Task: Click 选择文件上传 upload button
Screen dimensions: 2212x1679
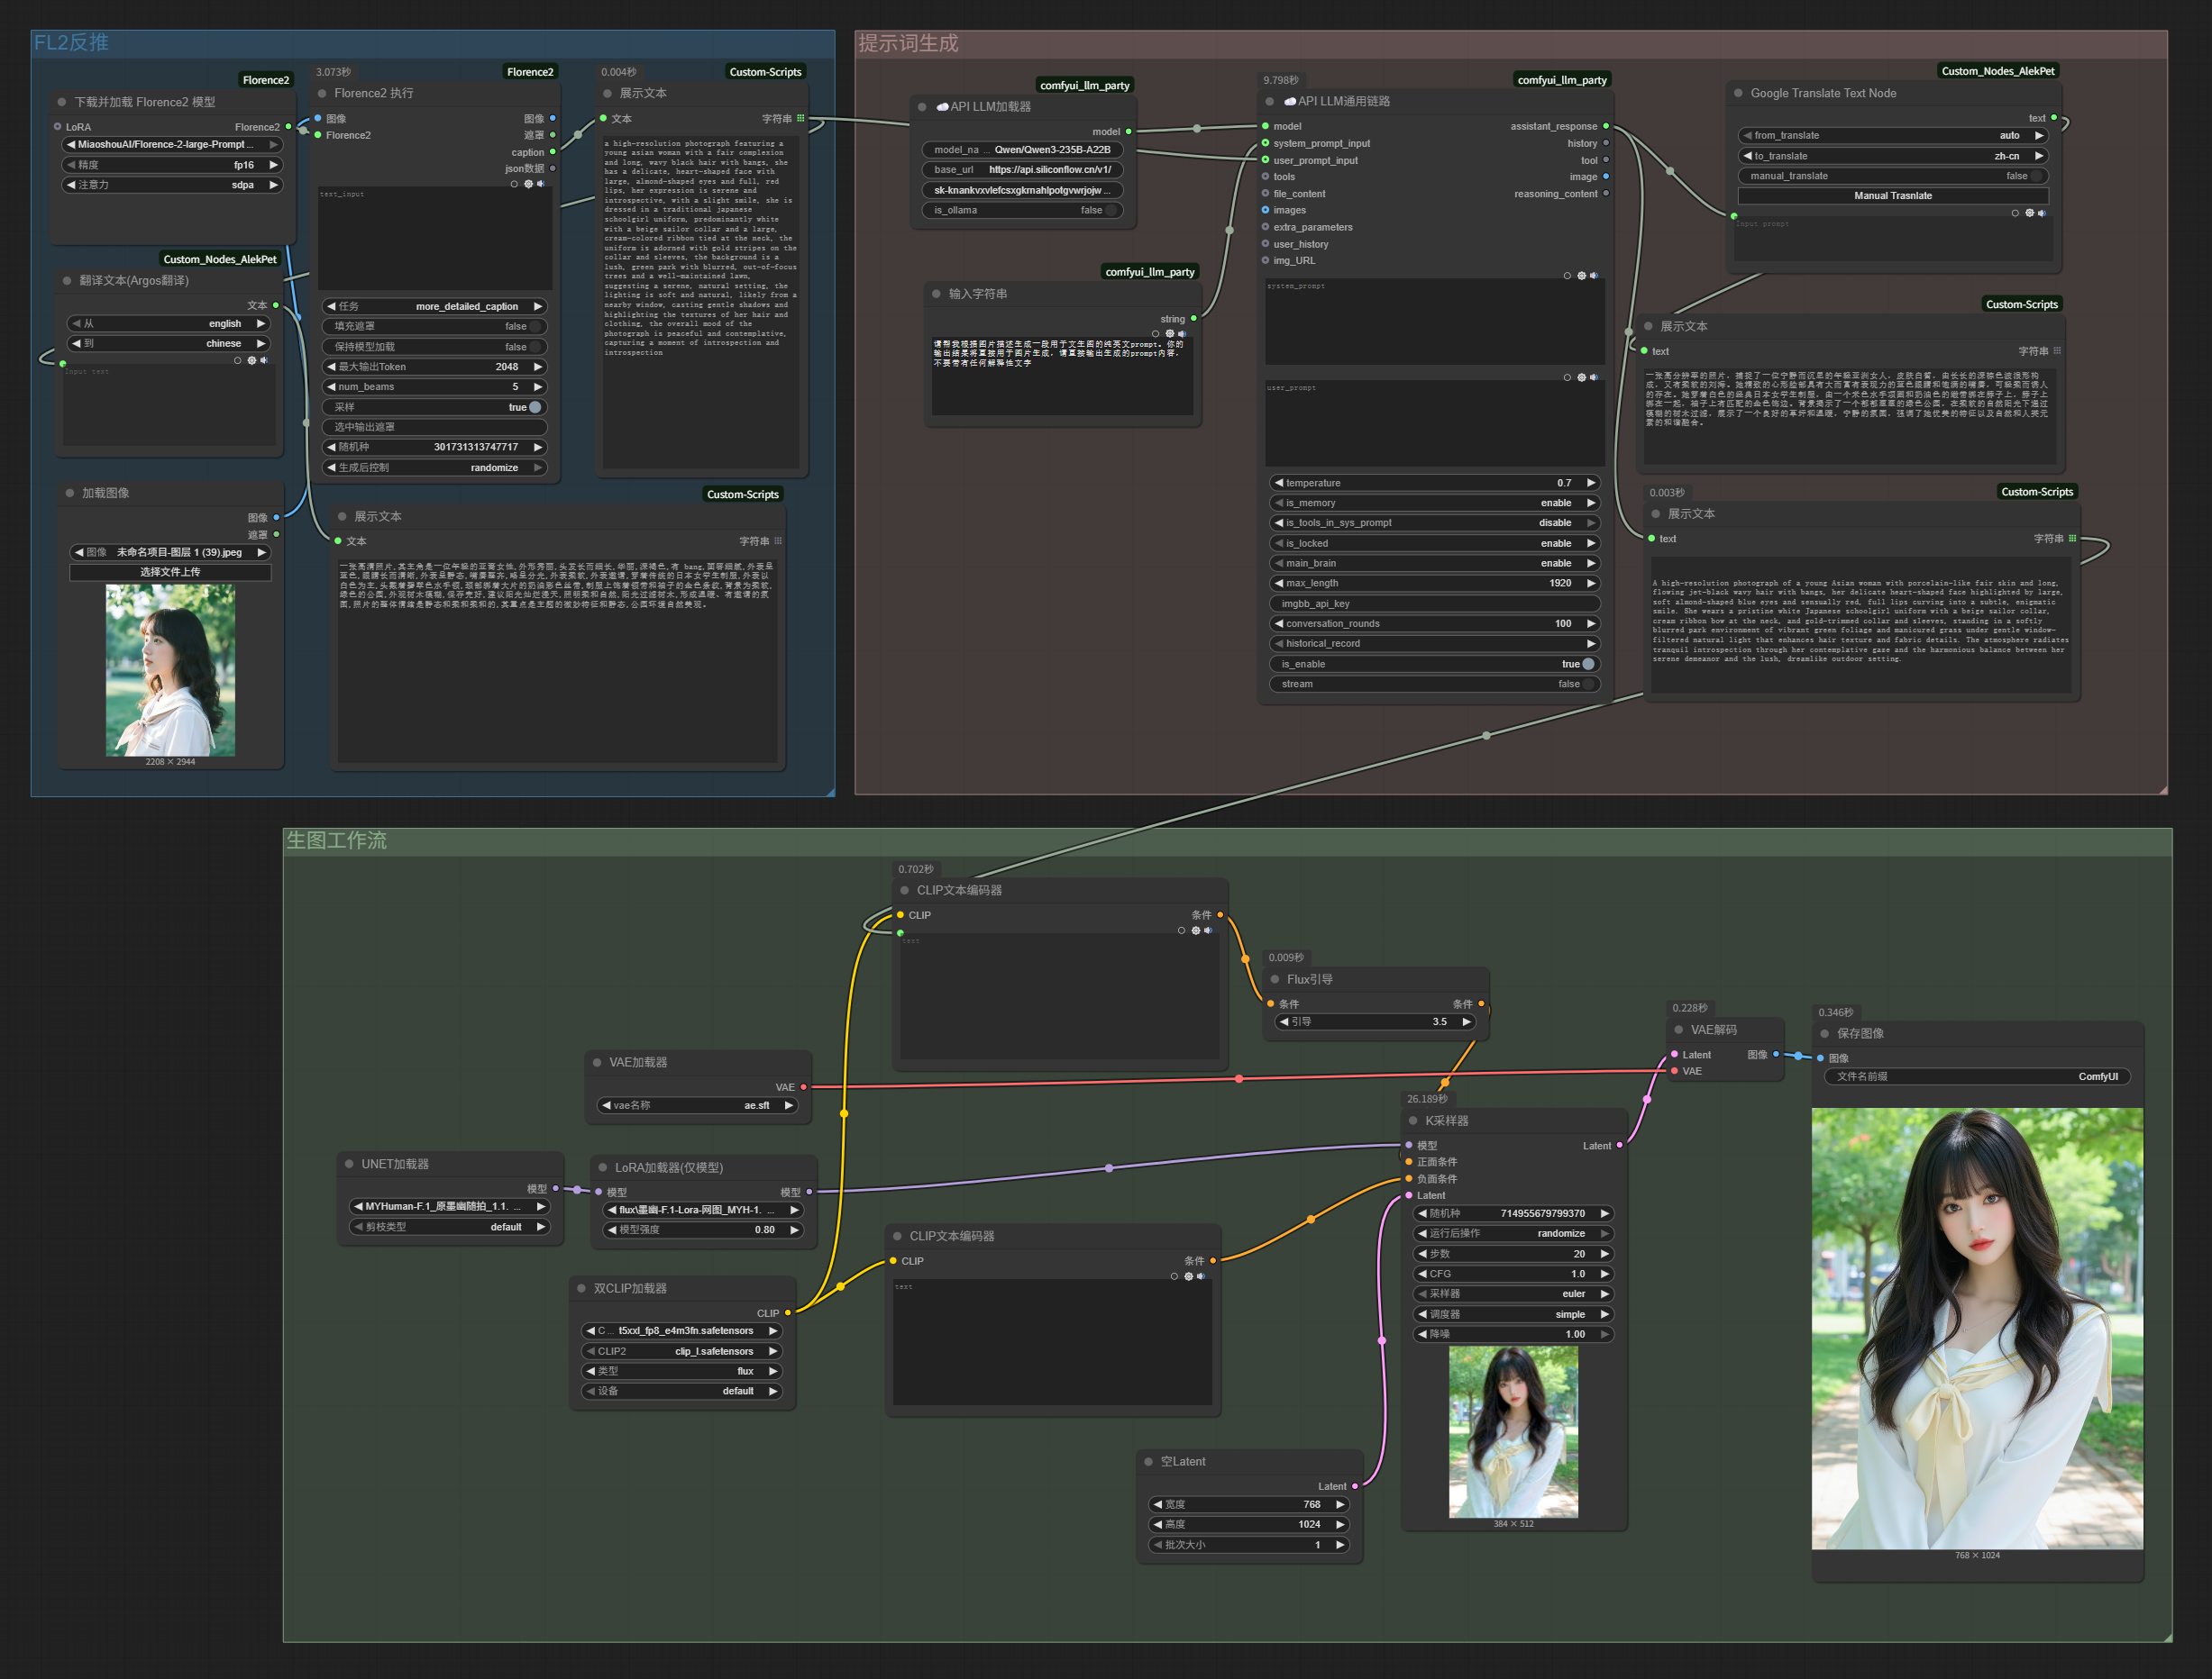Action: coord(170,572)
